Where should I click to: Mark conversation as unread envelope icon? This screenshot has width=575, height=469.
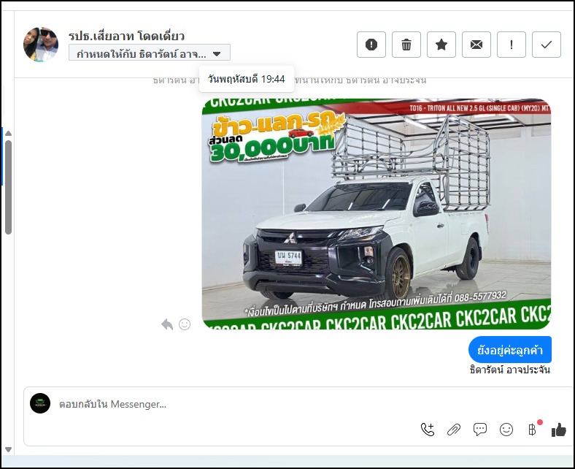click(x=476, y=45)
